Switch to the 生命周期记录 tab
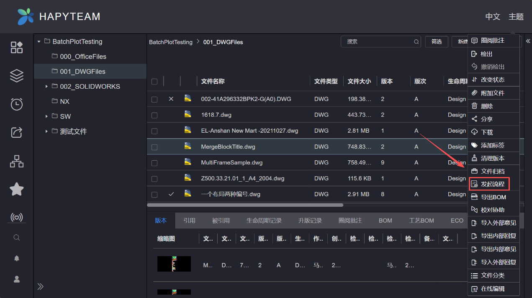 click(x=264, y=221)
